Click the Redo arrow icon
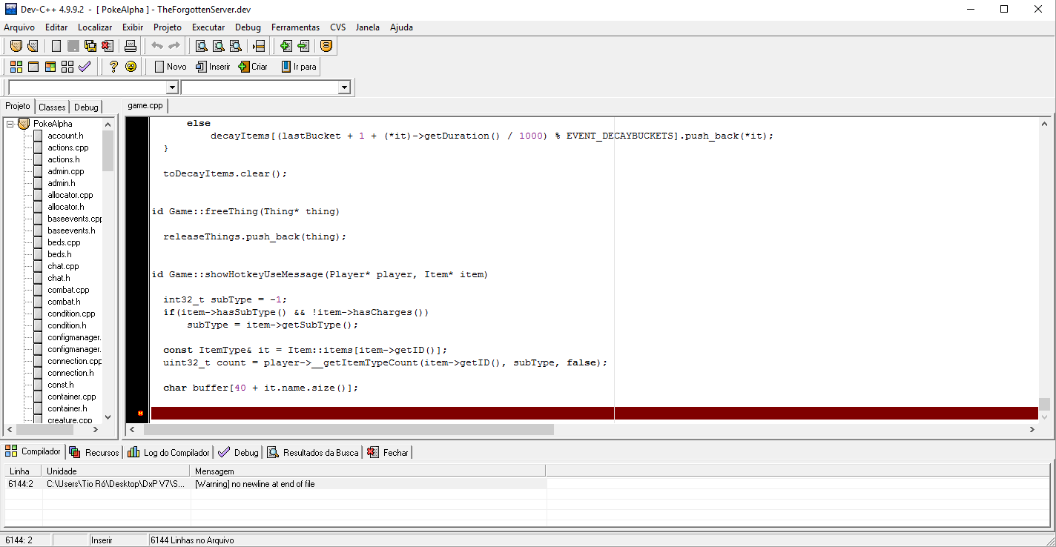1056x547 pixels. coord(174,46)
